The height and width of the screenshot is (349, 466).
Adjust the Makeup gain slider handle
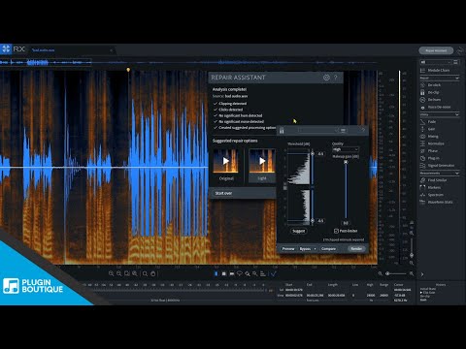pyautogui.click(x=346, y=162)
